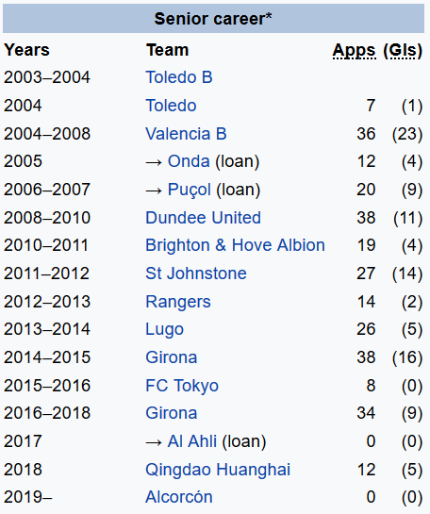Open the Puçol loan link
430x514 pixels.
coord(190,190)
